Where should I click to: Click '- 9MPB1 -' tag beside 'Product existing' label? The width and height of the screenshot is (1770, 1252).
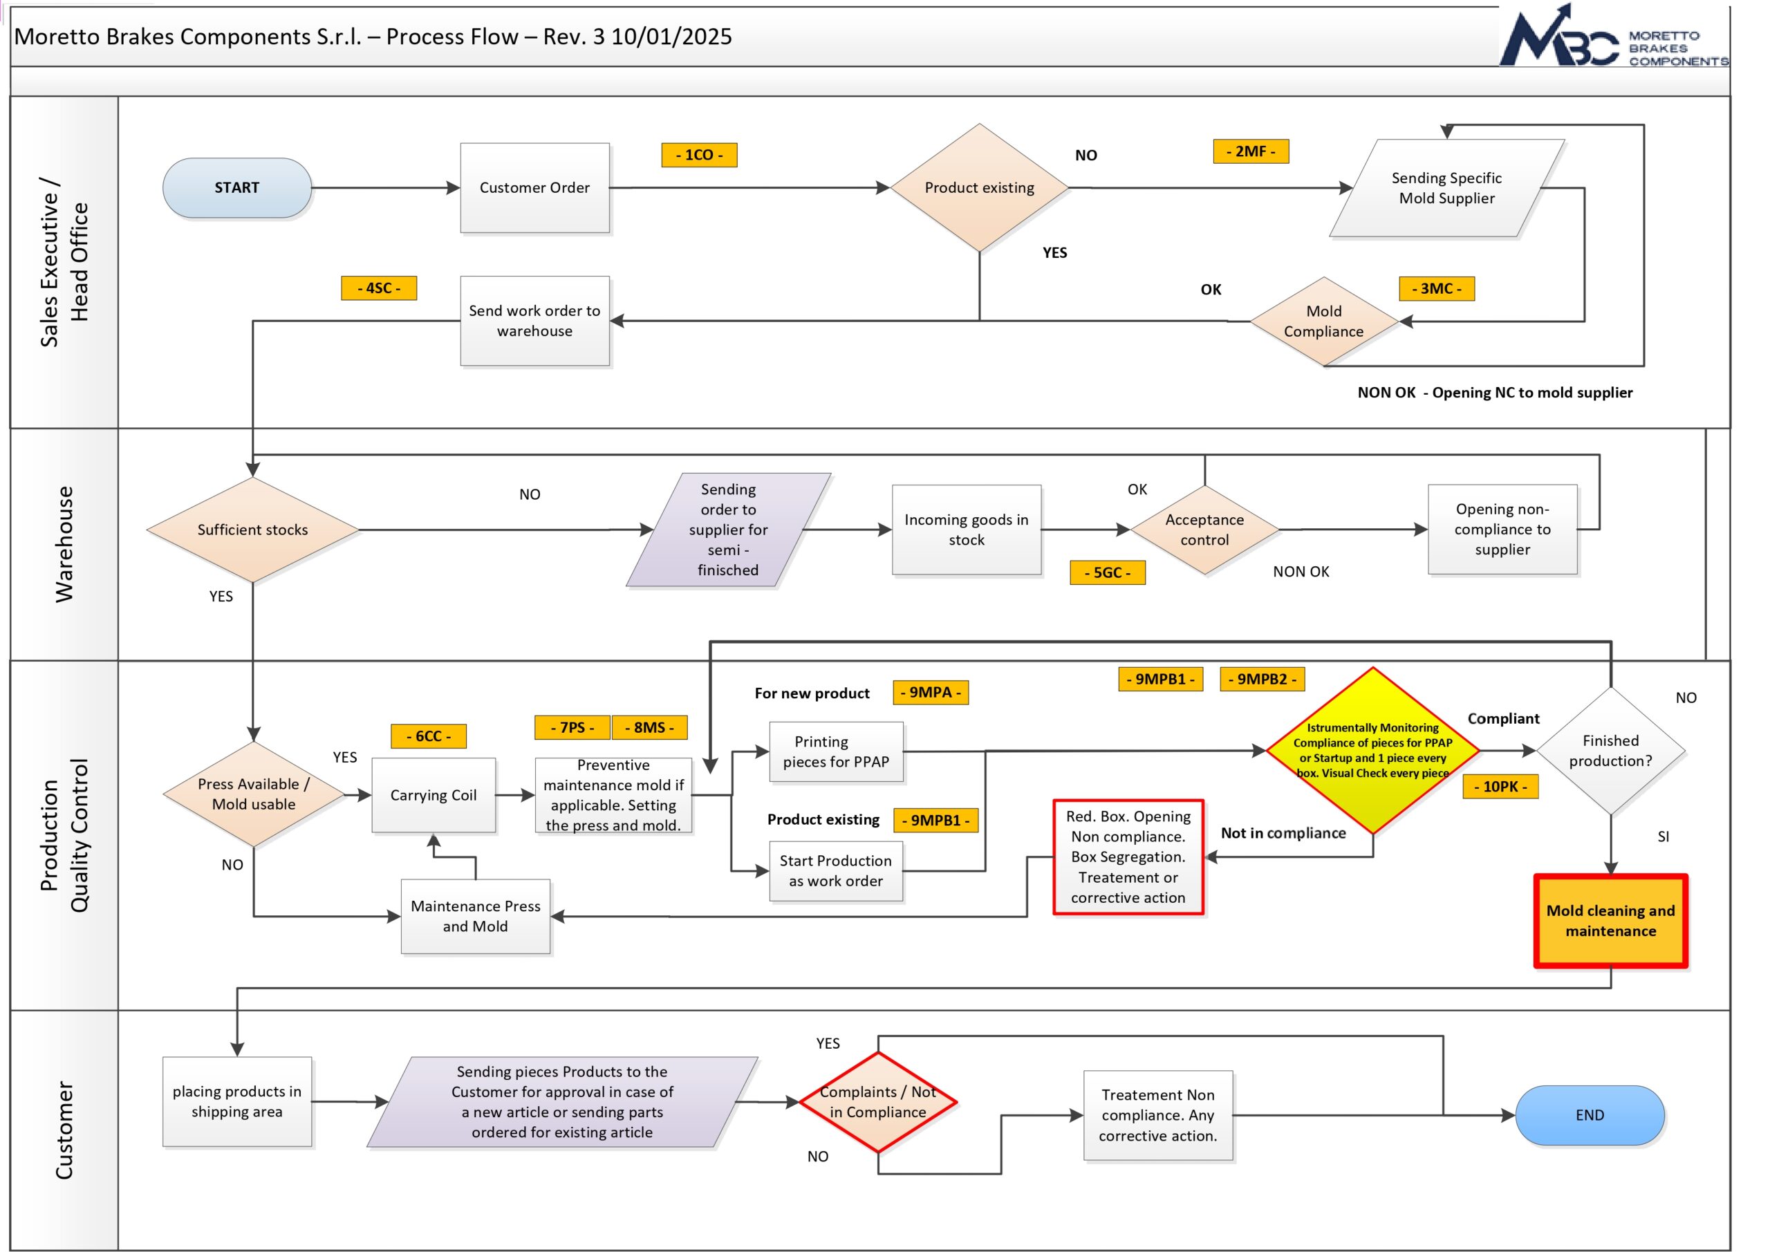tap(935, 821)
